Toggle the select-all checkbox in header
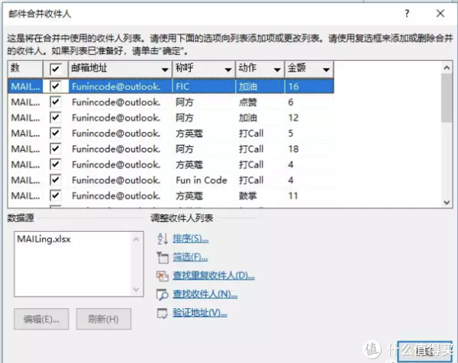458x363 pixels. 55,69
